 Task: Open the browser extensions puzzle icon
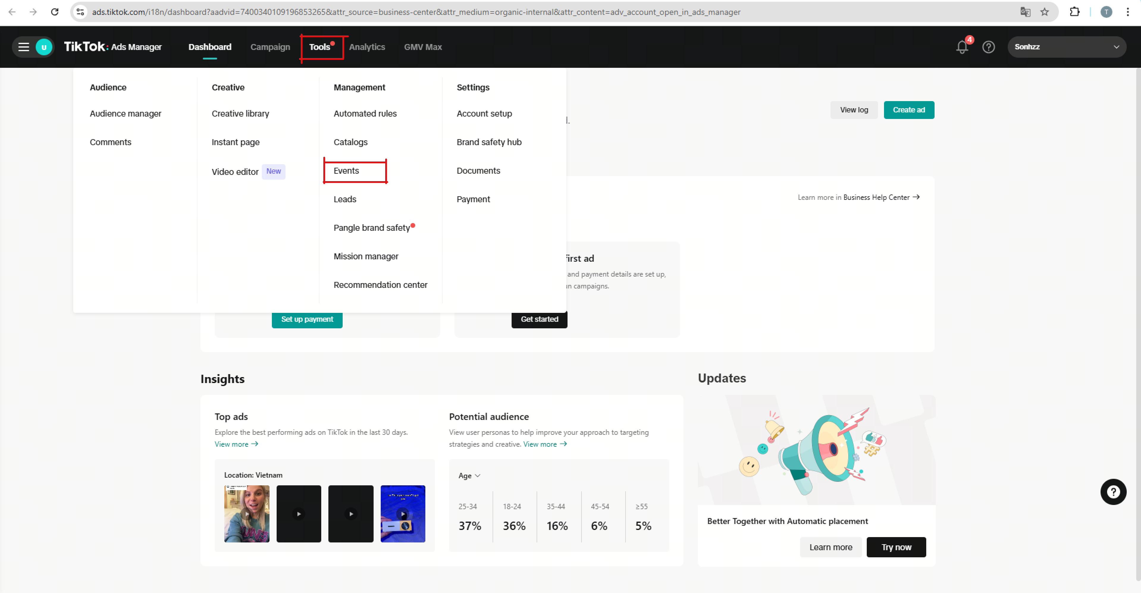(x=1075, y=12)
